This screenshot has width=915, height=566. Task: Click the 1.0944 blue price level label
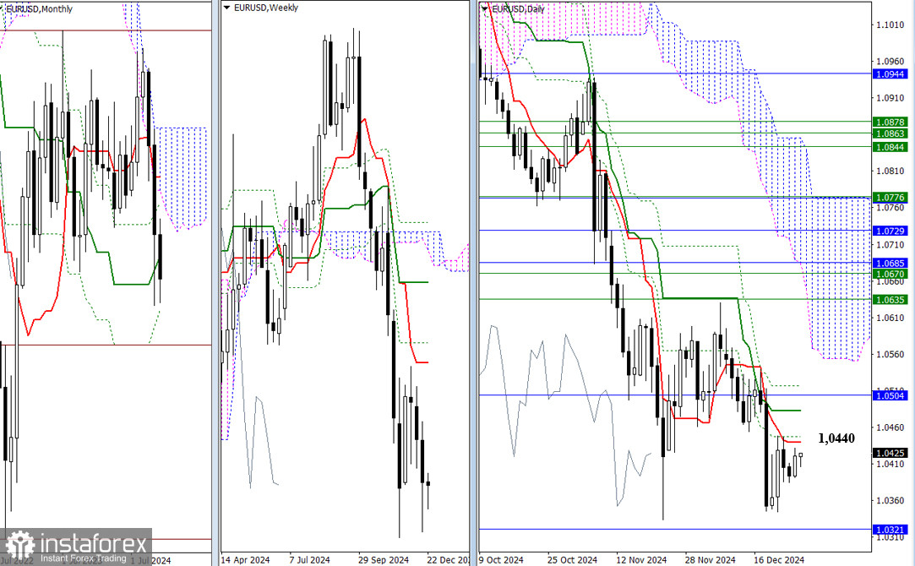point(890,74)
